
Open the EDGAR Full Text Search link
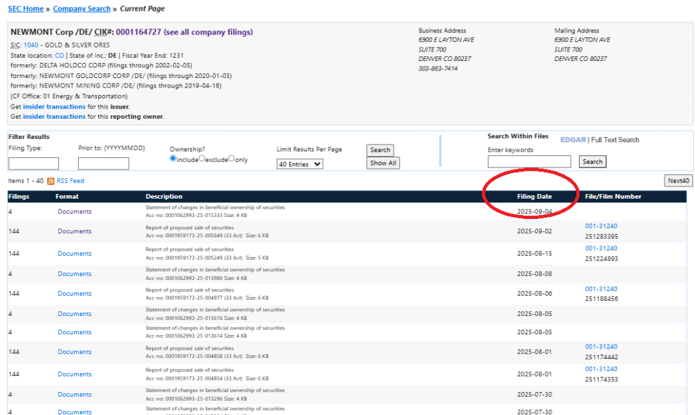(600, 140)
